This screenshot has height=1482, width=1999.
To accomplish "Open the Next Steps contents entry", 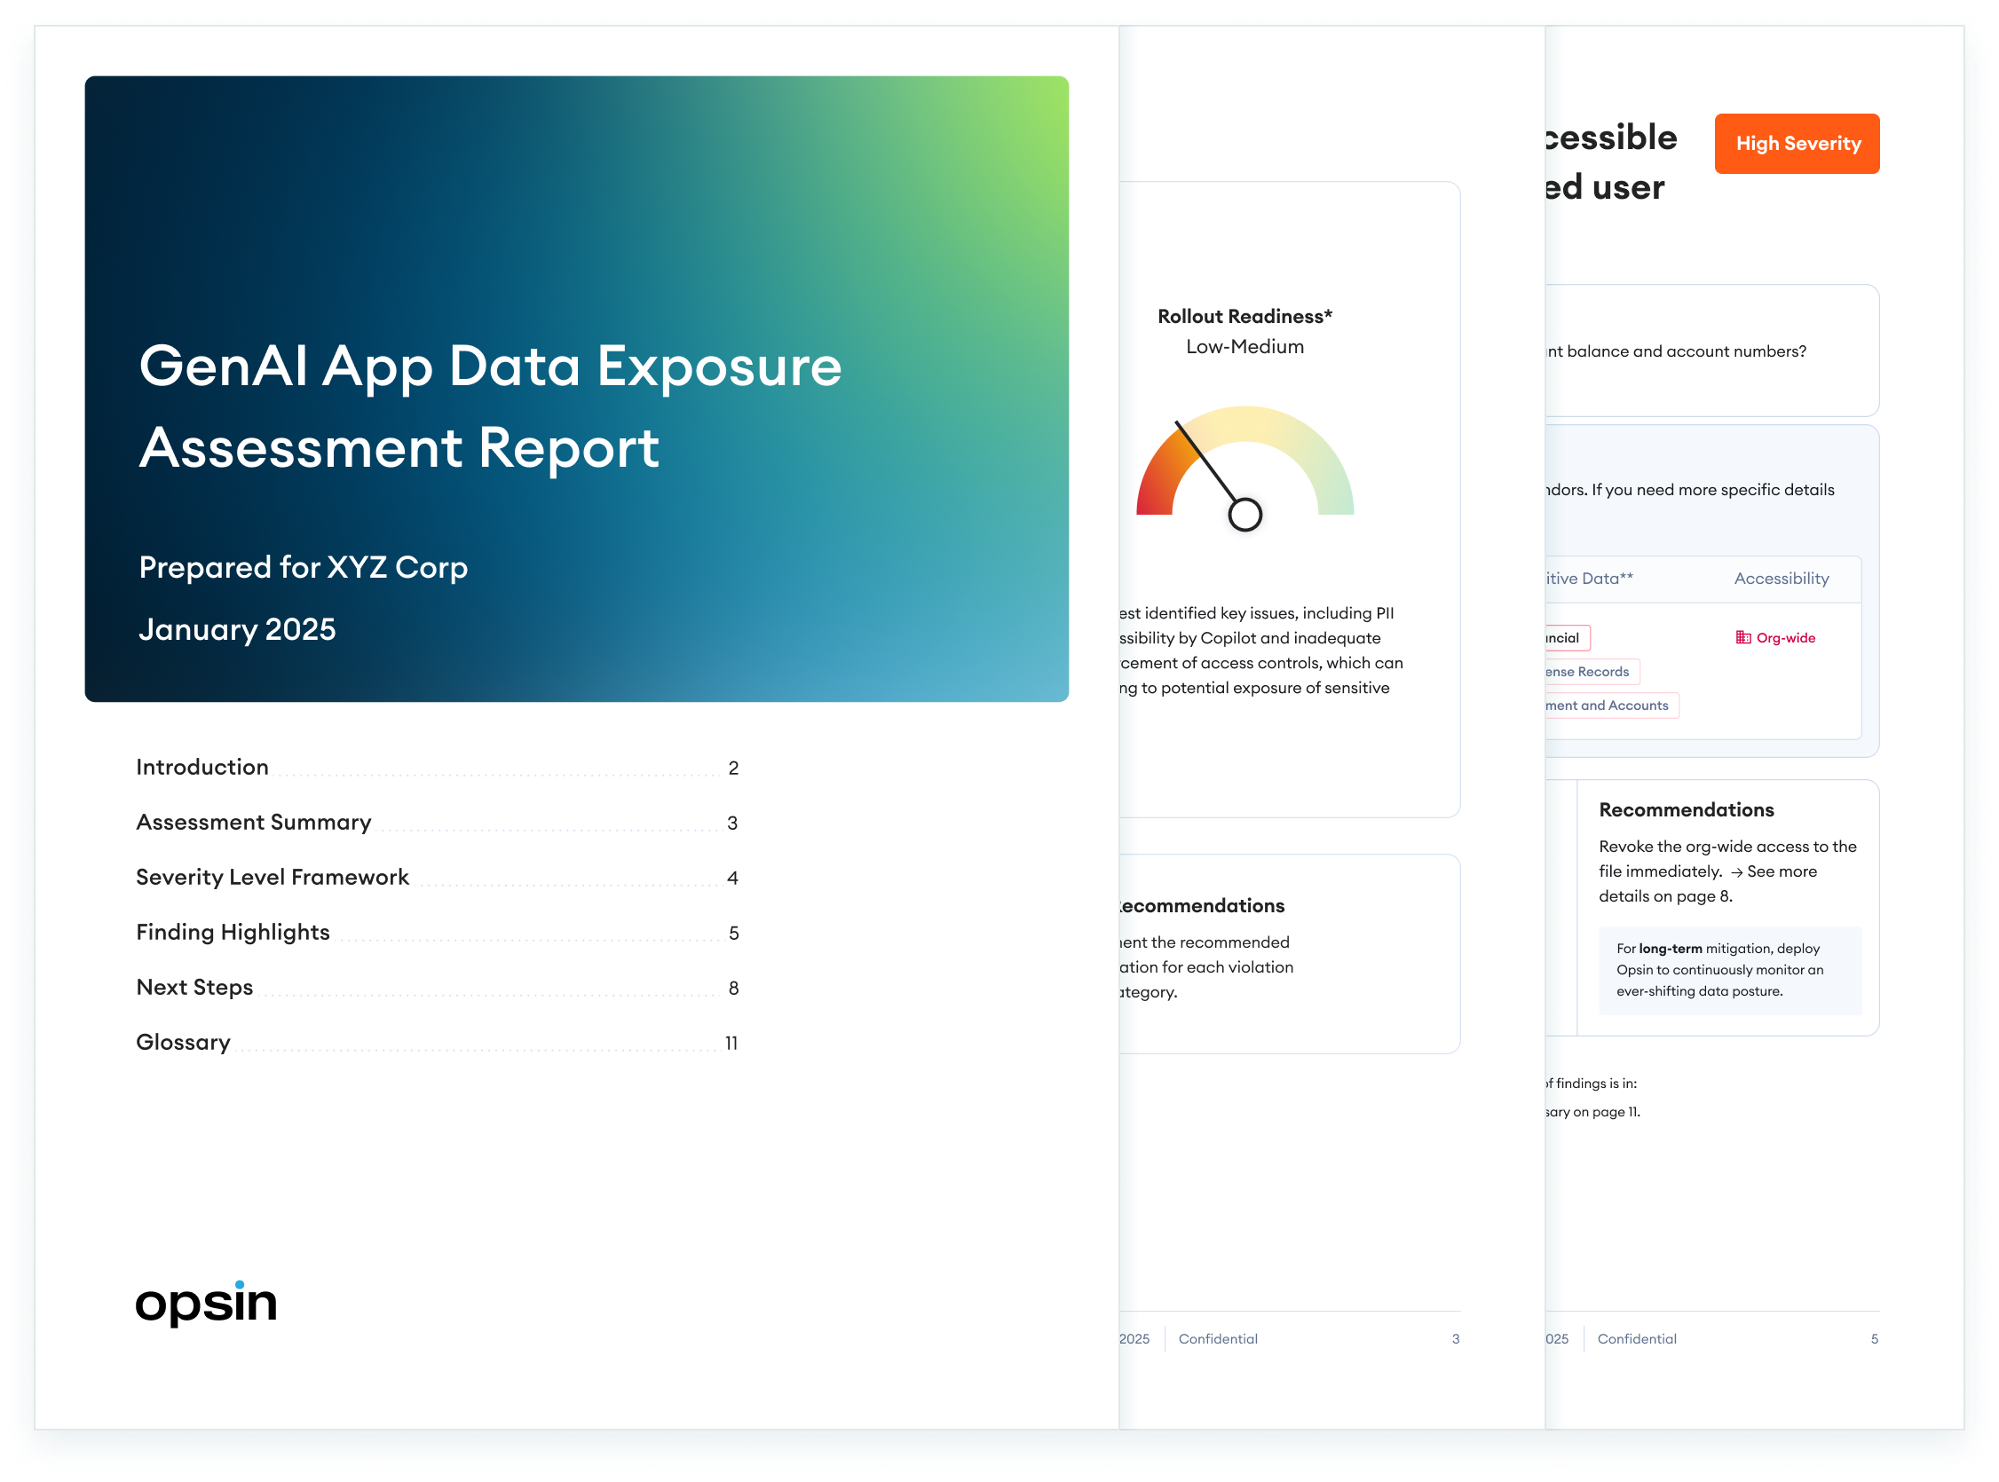I will pos(437,988).
